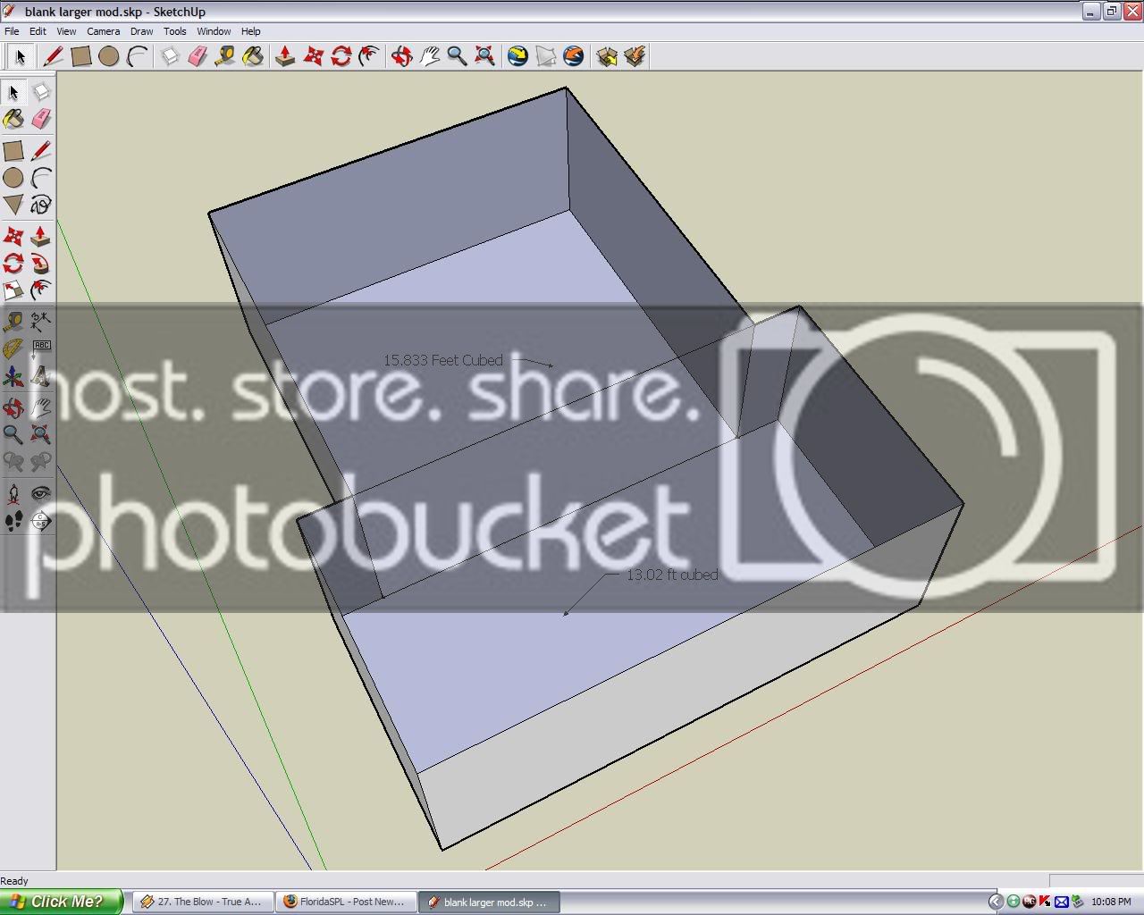Click the red K tray icon
The height and width of the screenshot is (915, 1144).
click(1045, 902)
